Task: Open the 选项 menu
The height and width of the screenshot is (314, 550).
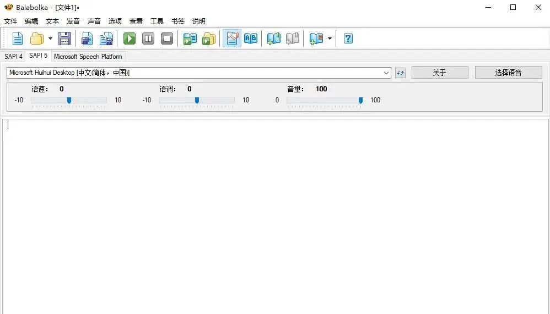Action: [x=115, y=21]
